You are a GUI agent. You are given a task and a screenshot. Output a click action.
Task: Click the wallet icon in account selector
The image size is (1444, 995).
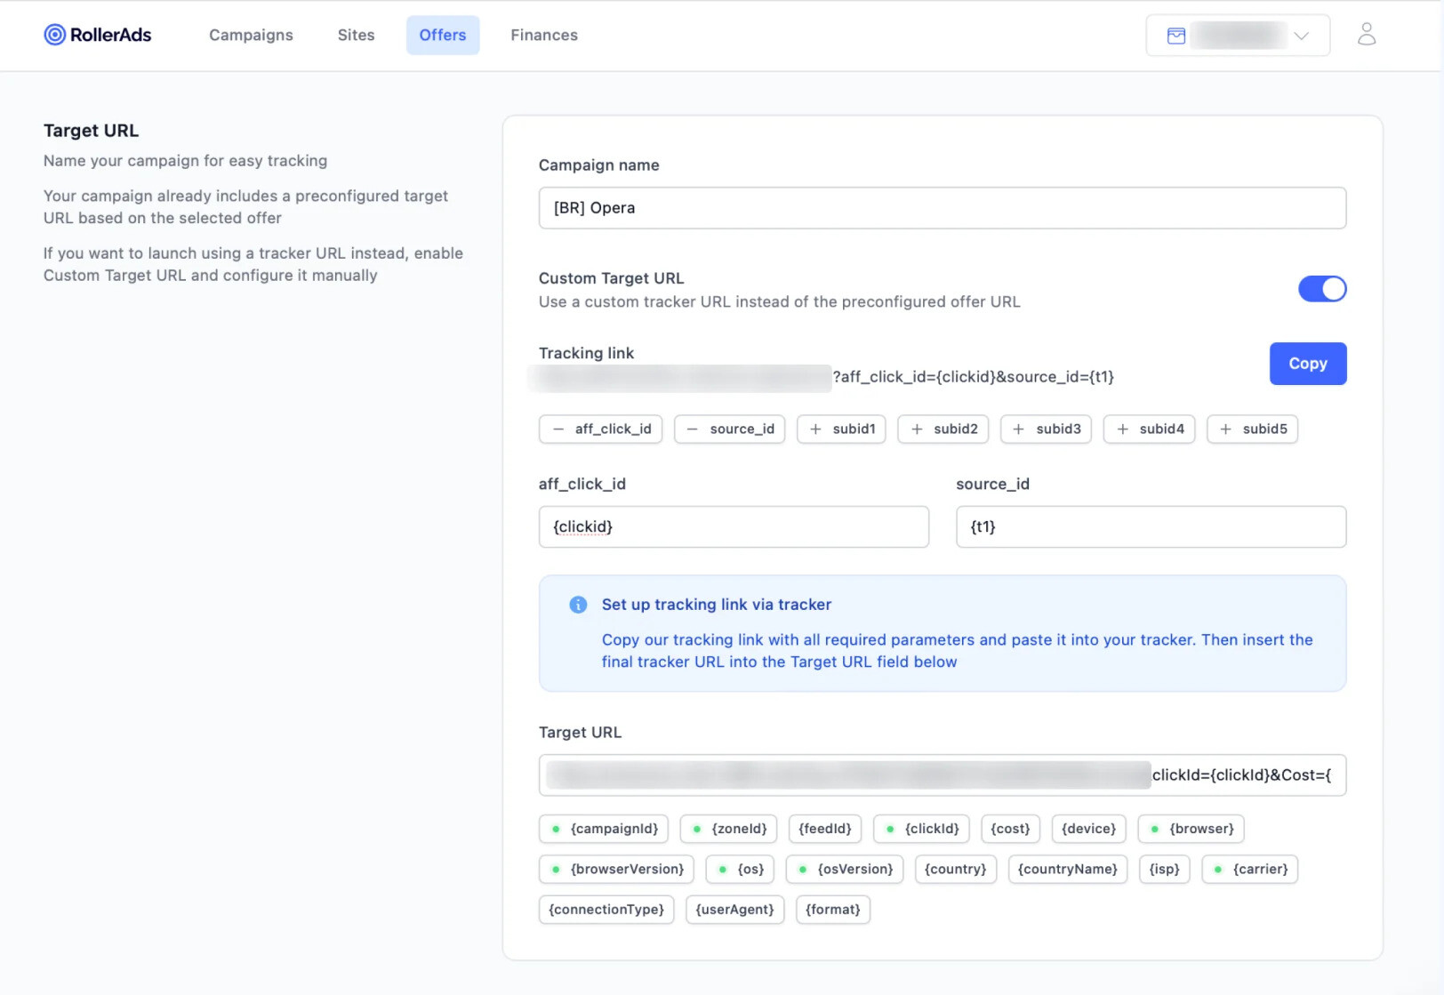point(1176,36)
